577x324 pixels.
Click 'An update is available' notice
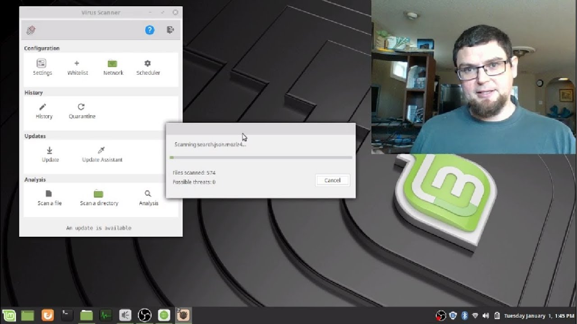pos(99,228)
